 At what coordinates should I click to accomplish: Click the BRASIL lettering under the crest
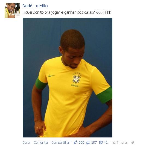[x=75, y=85]
